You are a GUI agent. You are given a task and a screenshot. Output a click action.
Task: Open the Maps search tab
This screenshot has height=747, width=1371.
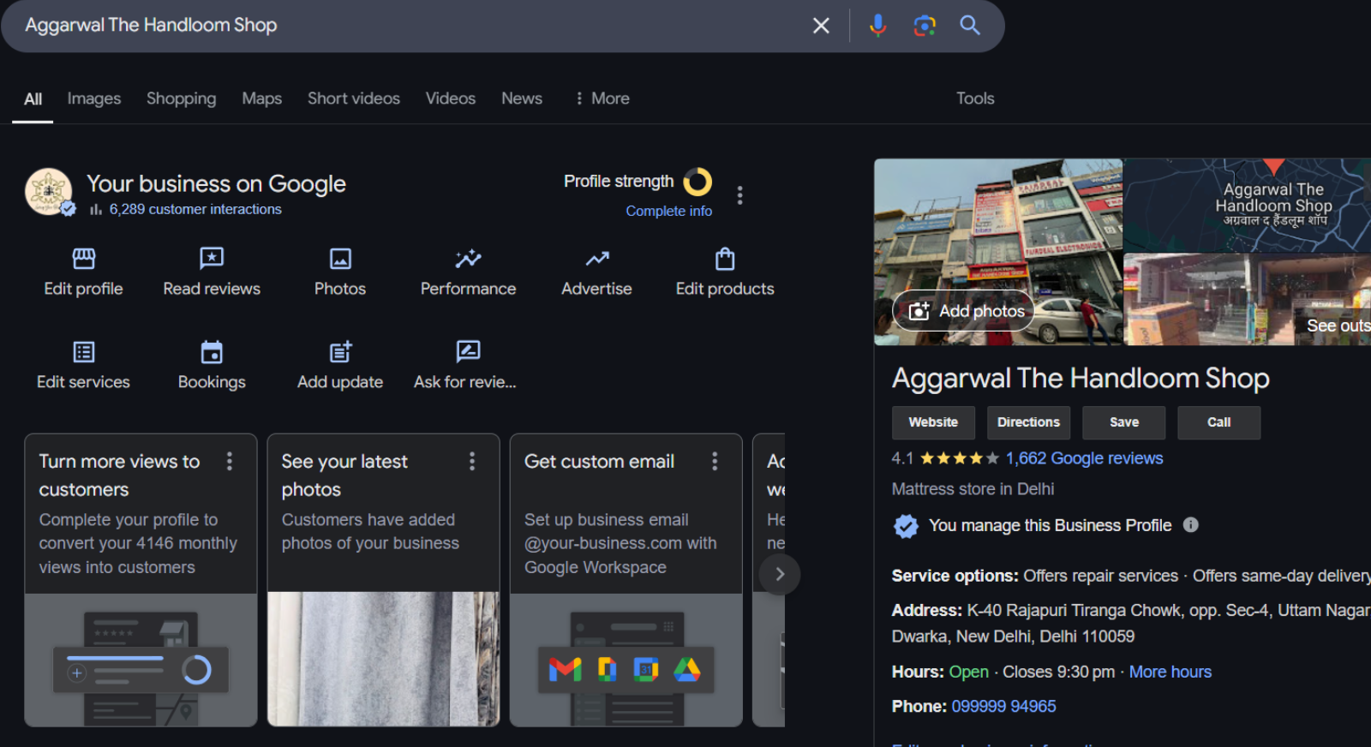(261, 99)
